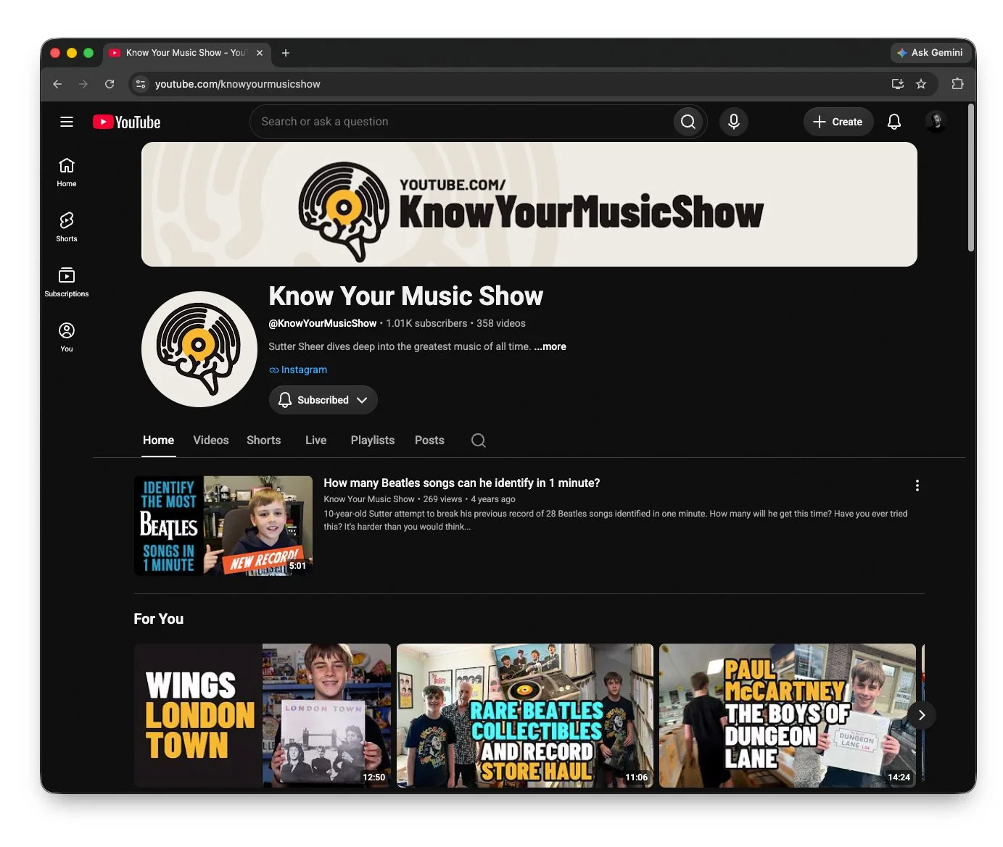Open a new browser tab

click(x=286, y=53)
